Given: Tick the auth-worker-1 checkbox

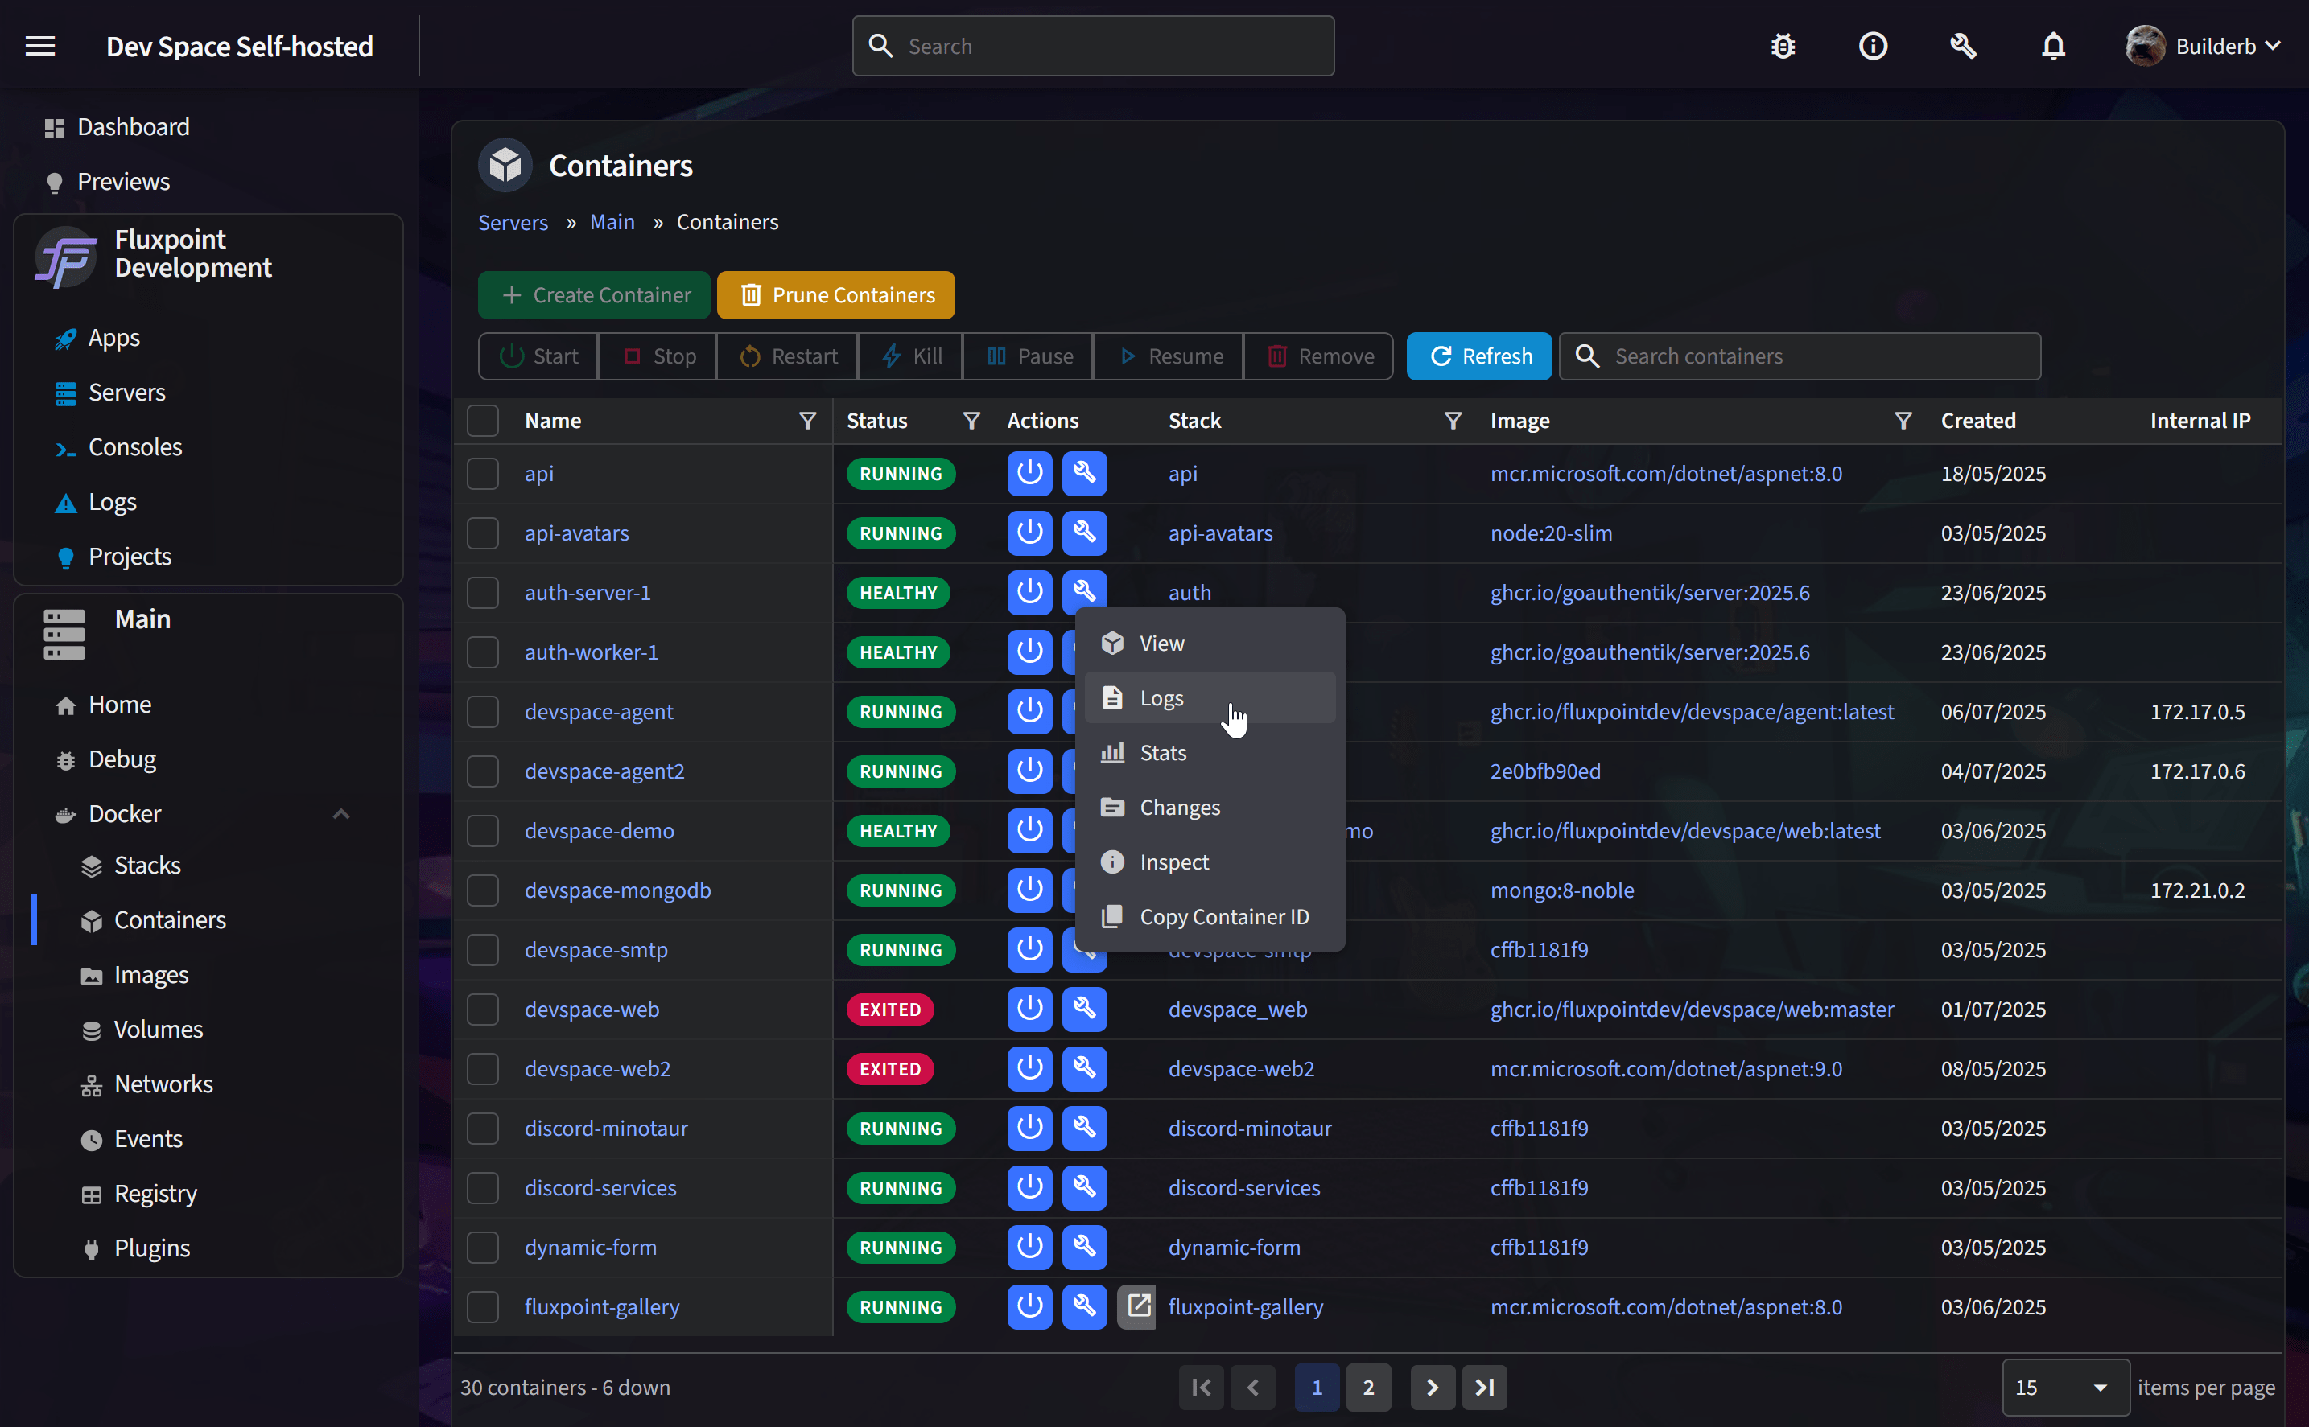Looking at the screenshot, I should point(482,652).
